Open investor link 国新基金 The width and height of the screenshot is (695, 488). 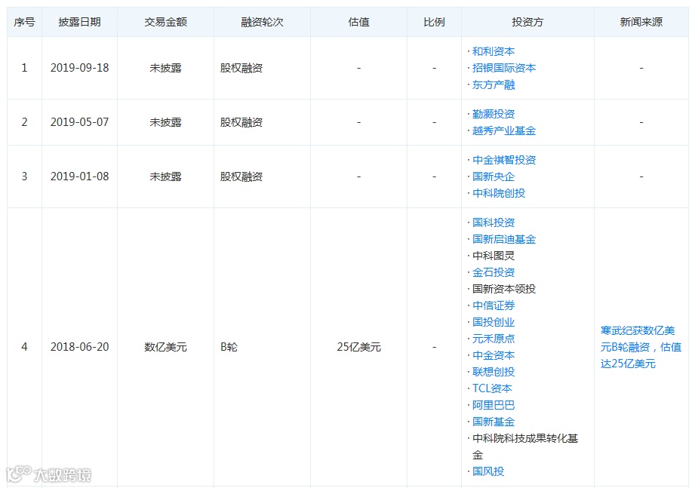click(494, 422)
